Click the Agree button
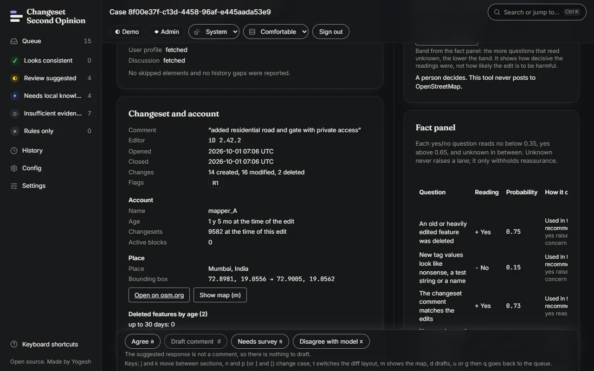 click(142, 341)
